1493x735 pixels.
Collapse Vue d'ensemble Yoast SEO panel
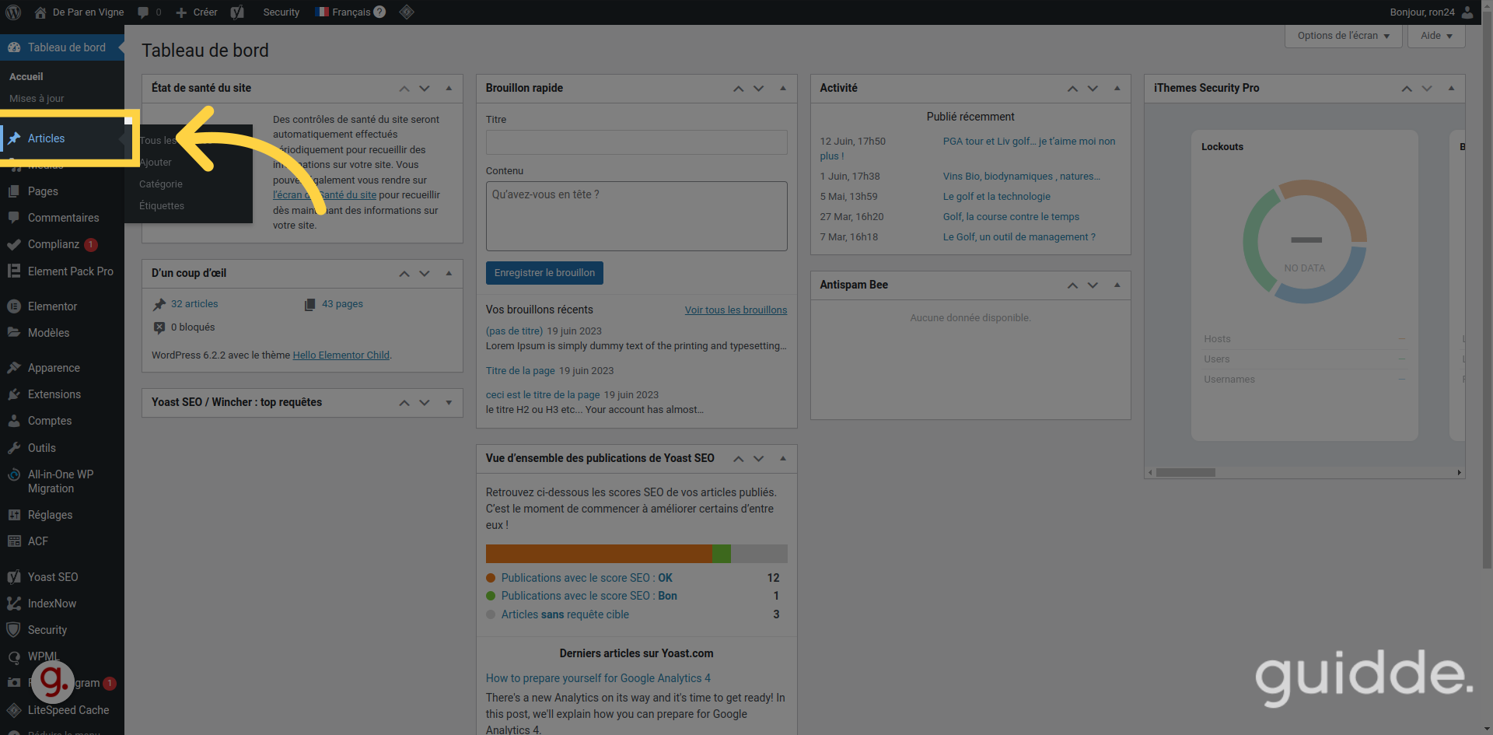point(783,459)
